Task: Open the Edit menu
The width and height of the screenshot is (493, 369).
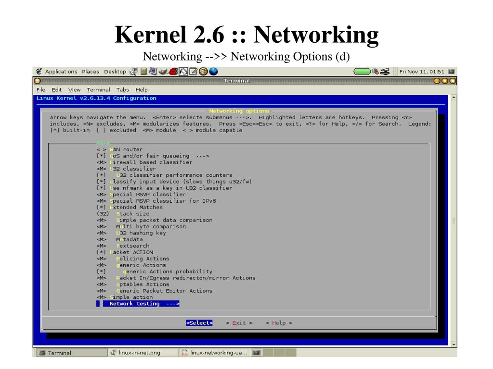Action: pos(57,90)
